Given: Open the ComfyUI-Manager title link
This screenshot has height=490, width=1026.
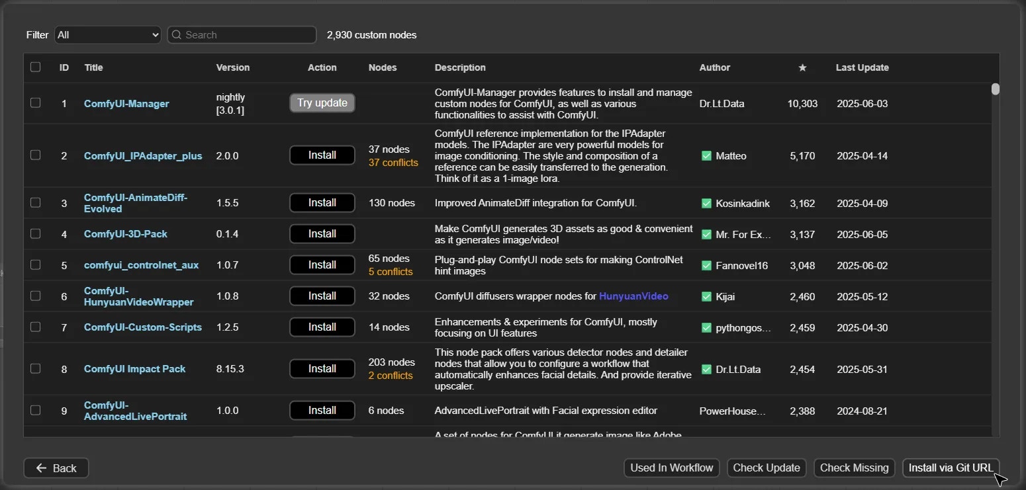Looking at the screenshot, I should 126,104.
